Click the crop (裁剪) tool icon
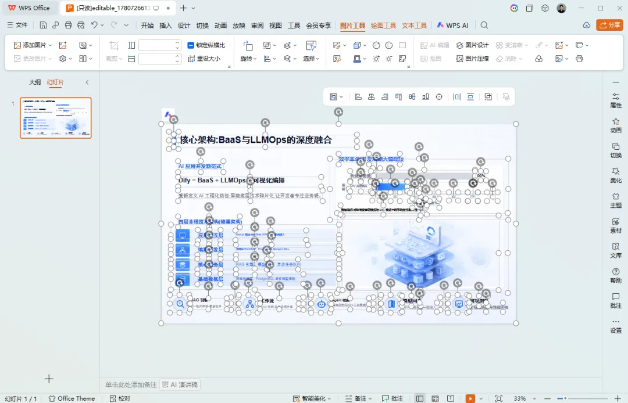This screenshot has width=628, height=403. click(x=114, y=45)
